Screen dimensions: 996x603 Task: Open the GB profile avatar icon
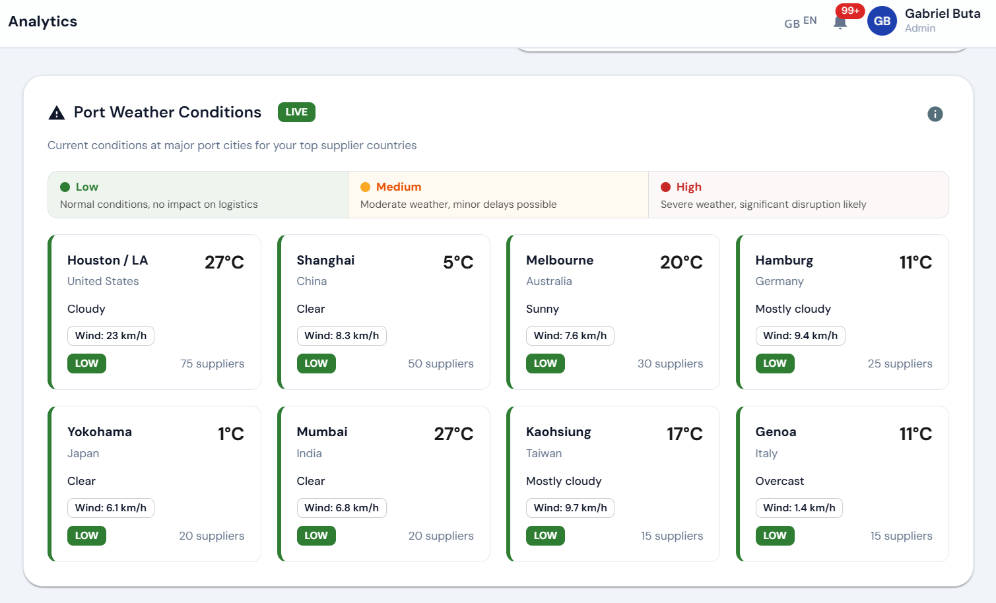(882, 21)
